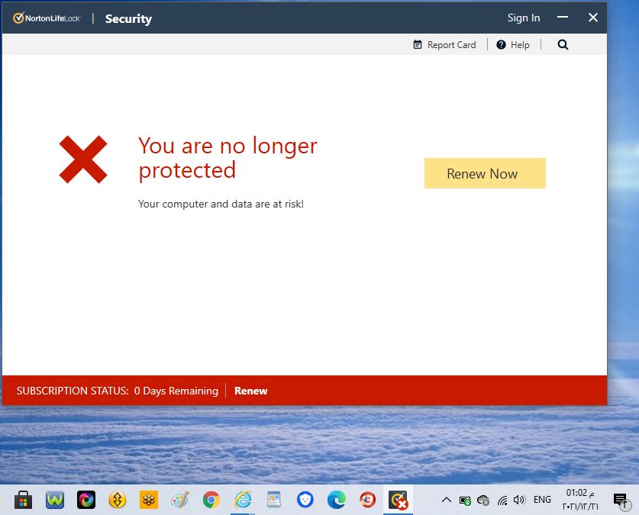Click the volume speaker tray icon
Image resolution: width=639 pixels, height=515 pixels.
[519, 500]
